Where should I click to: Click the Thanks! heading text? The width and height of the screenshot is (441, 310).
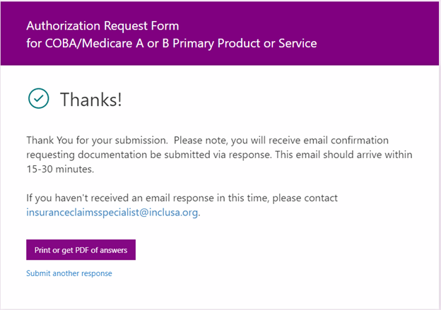(91, 100)
